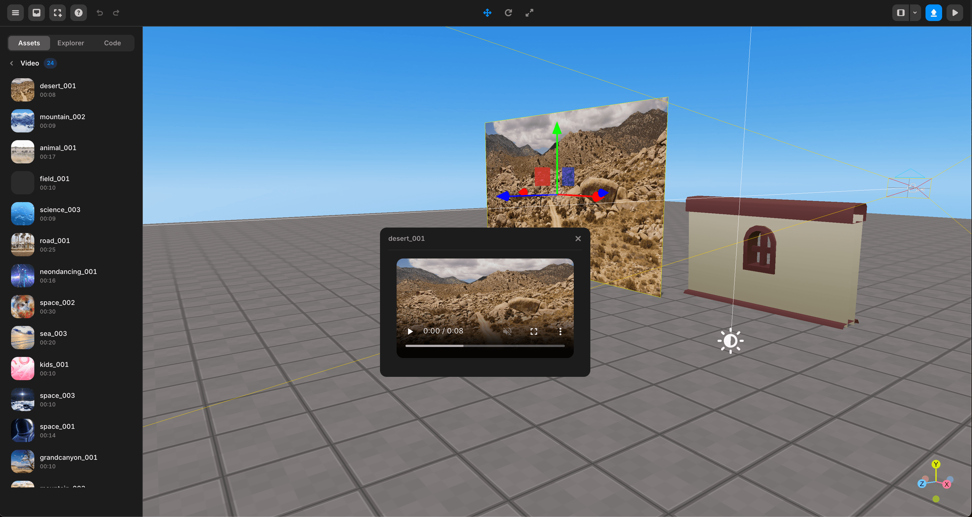The height and width of the screenshot is (517, 972).
Task: Select the sea_003 video asset
Action: pyautogui.click(x=71, y=338)
